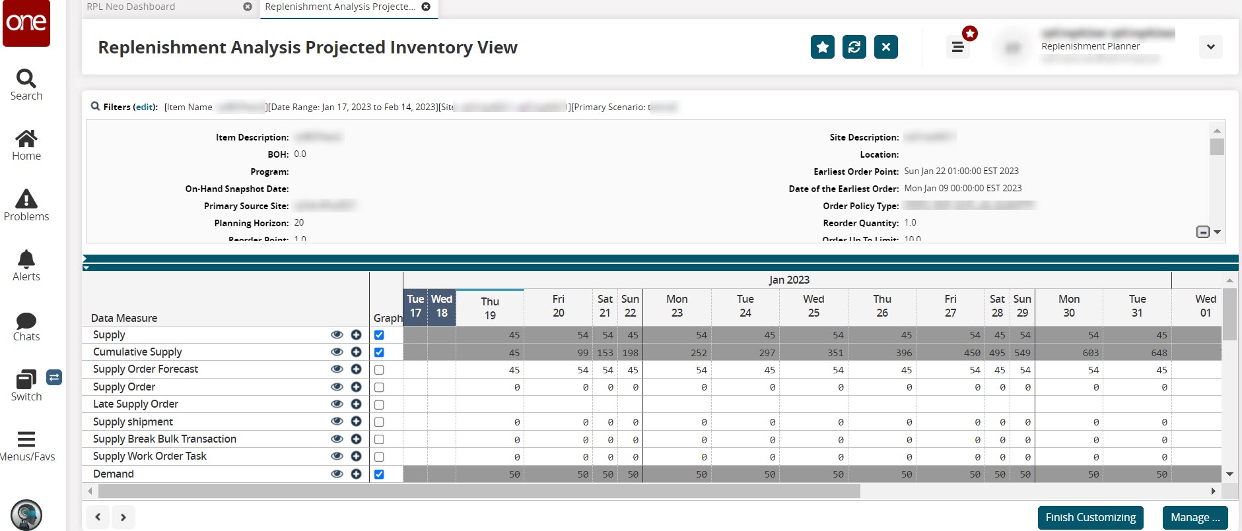Click the Manage button
The height and width of the screenshot is (531, 1242).
pos(1195,517)
